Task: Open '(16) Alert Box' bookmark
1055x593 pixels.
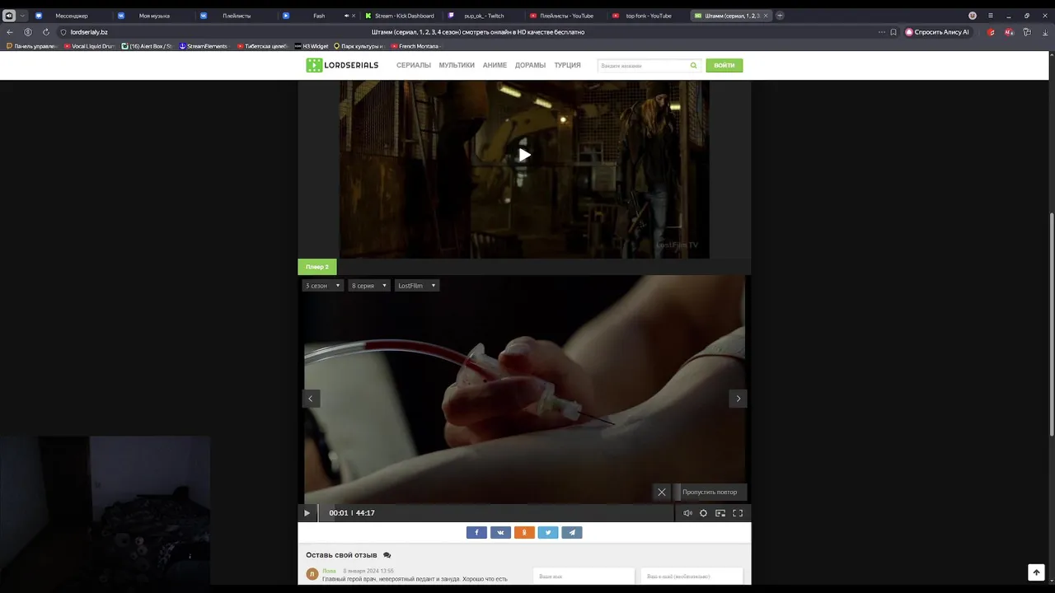Action: (x=147, y=46)
